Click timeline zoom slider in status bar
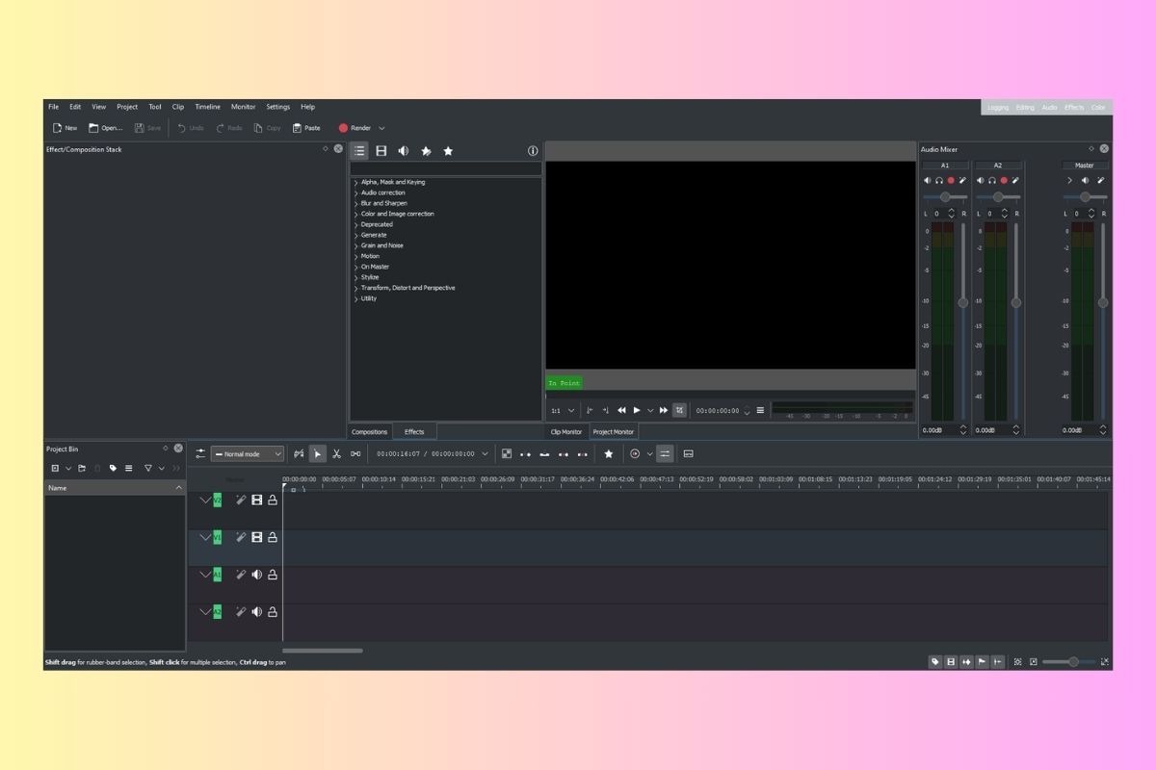 pyautogui.click(x=1069, y=661)
